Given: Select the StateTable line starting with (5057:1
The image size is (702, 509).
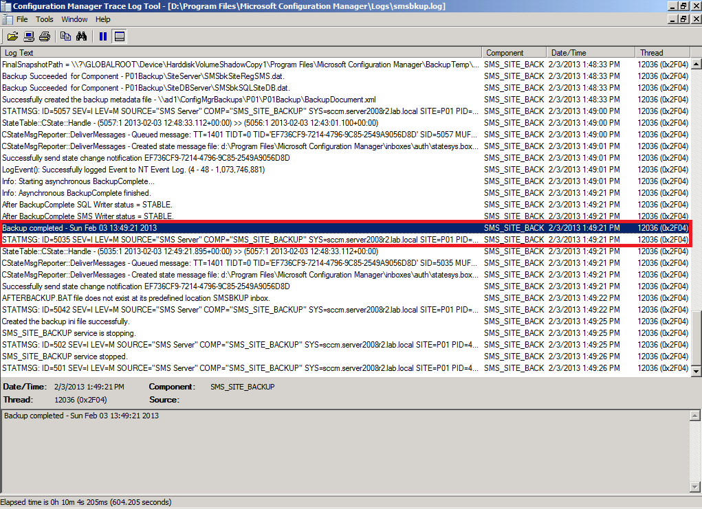Looking at the screenshot, I should tap(345, 122).
